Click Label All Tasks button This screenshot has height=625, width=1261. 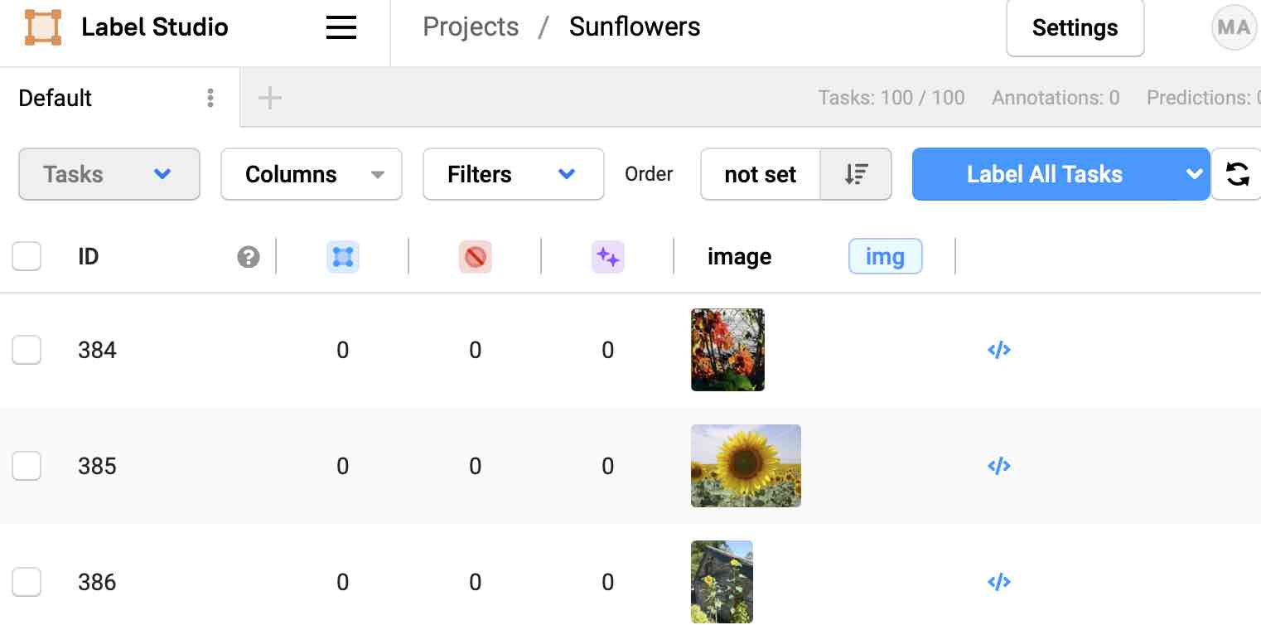[1045, 174]
